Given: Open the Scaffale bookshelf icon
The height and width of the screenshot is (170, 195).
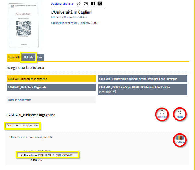Looking at the screenshot, I should pos(180,139).
